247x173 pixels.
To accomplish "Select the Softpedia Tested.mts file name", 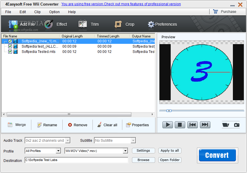I will click(x=39, y=52).
